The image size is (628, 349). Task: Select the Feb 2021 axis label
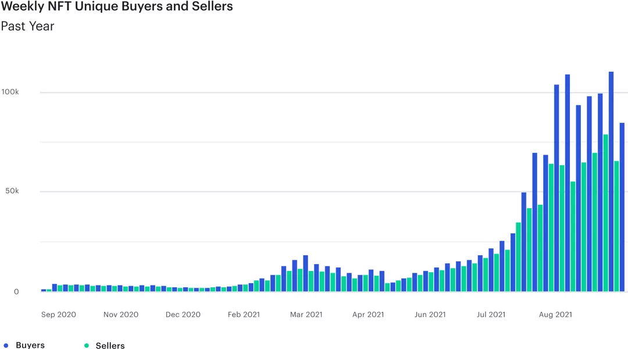pos(244,315)
